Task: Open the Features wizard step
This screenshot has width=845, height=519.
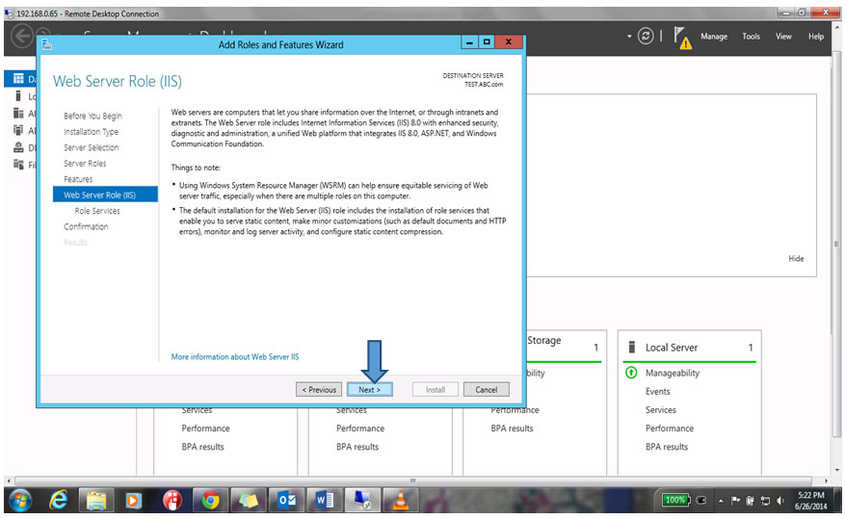Action: pos(78,179)
